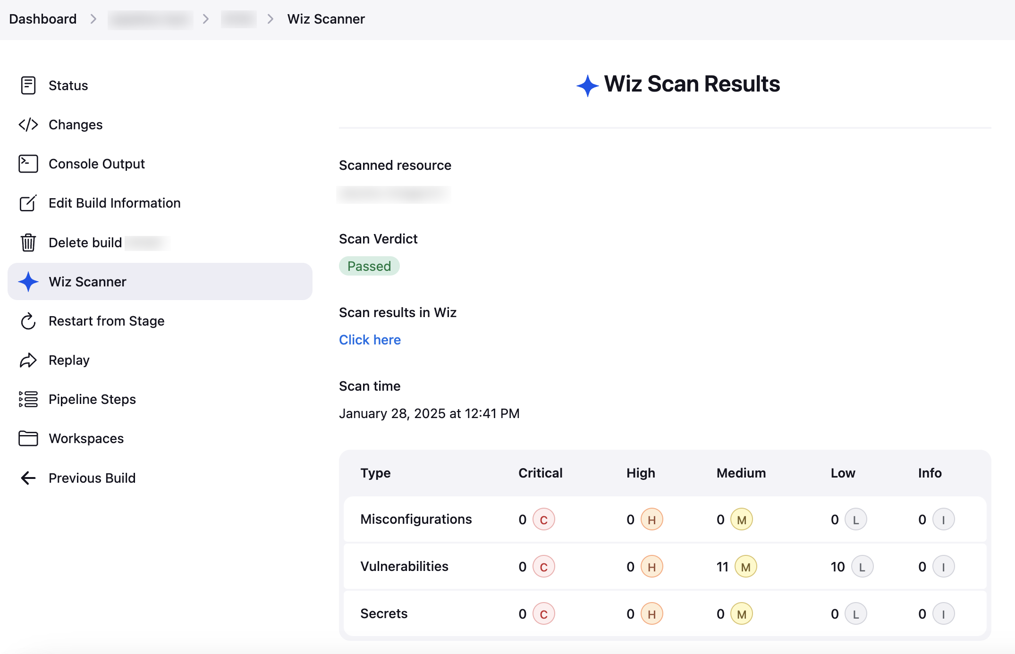Click the blurred breadcrumb before Wiz Scanner
Screen dimensions: 1015x654
(239, 19)
